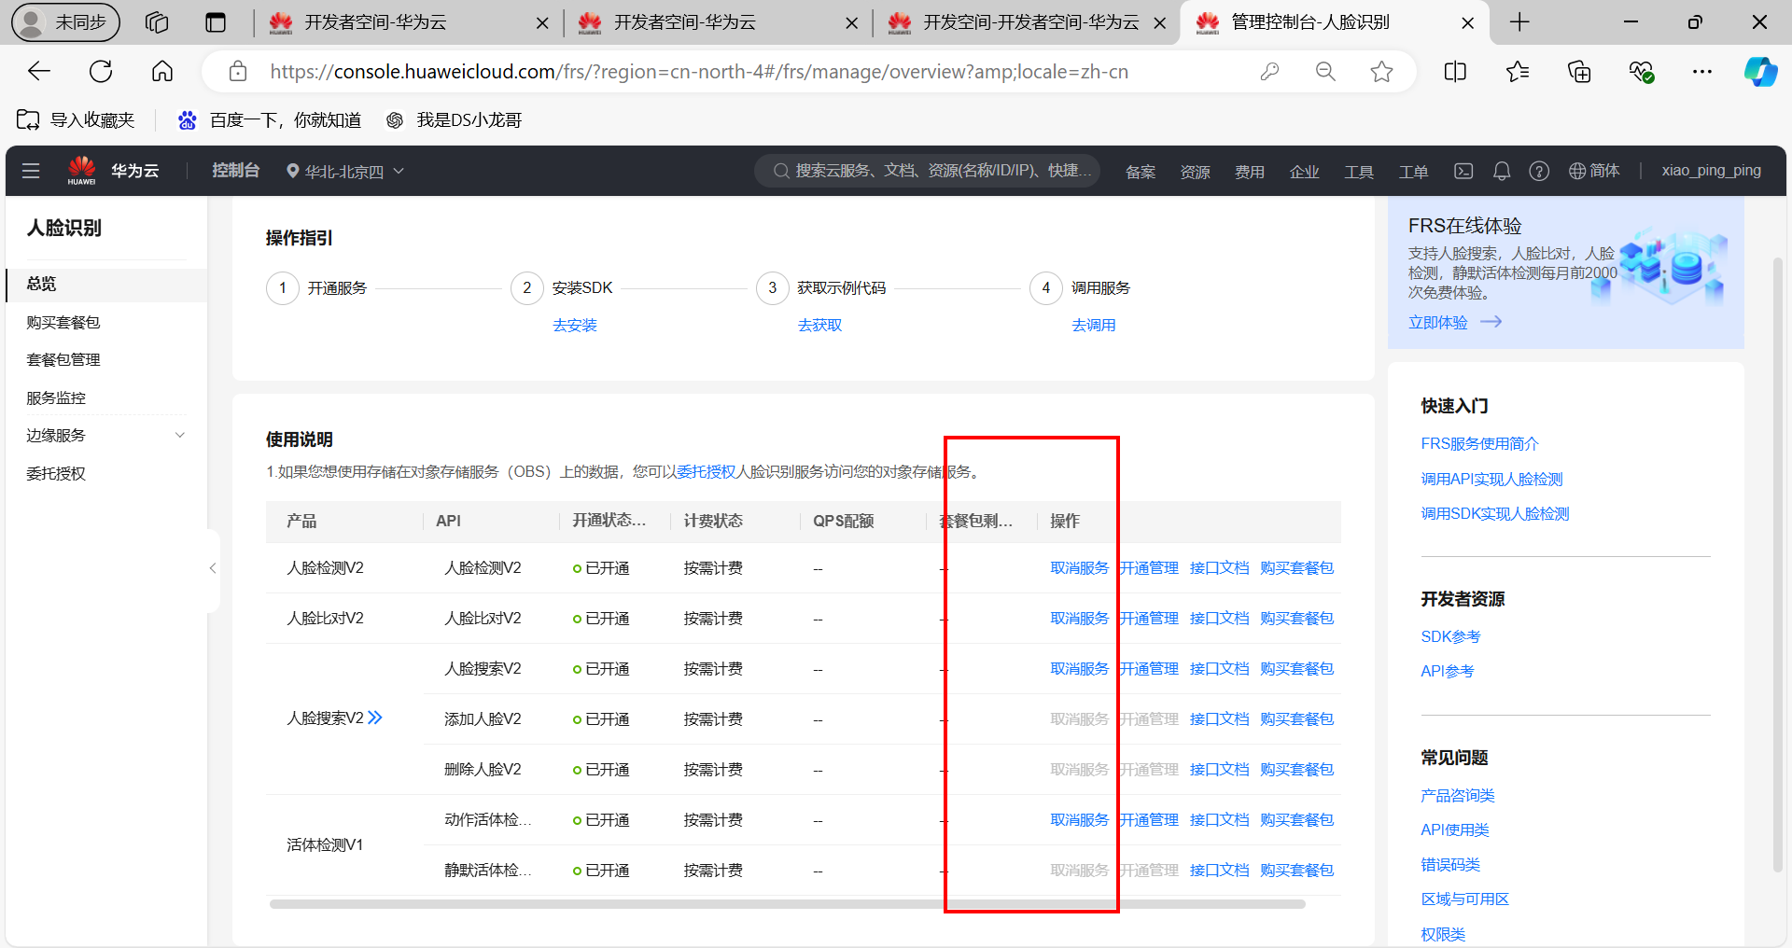Expand 人脸搜索V2 double chevron

click(375, 718)
